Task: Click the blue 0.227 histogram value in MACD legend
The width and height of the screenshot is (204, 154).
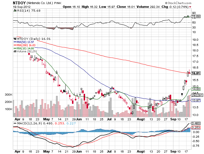Action: (x=71, y=123)
